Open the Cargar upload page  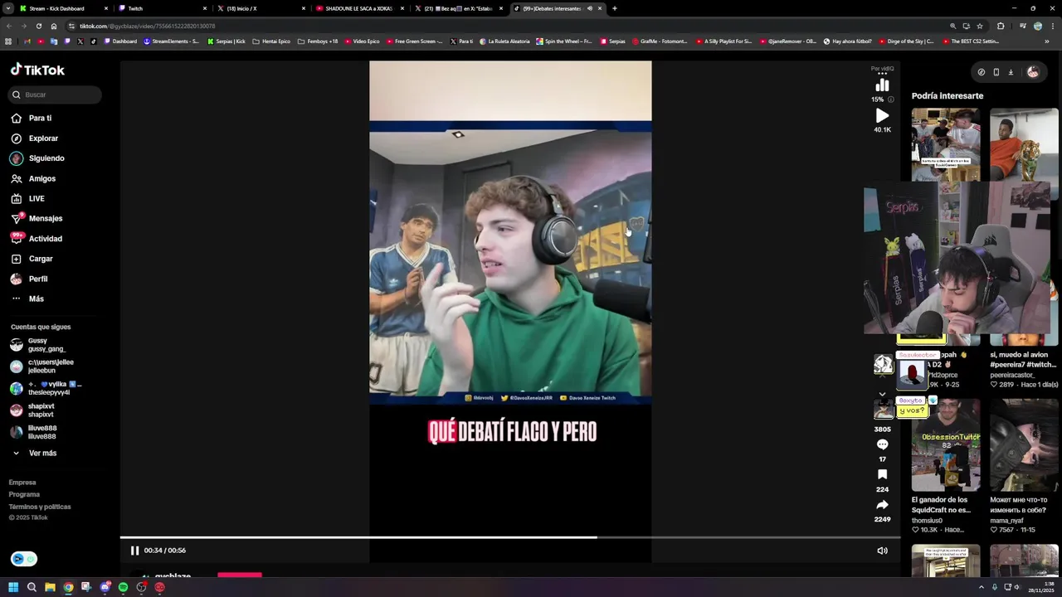tap(32, 259)
